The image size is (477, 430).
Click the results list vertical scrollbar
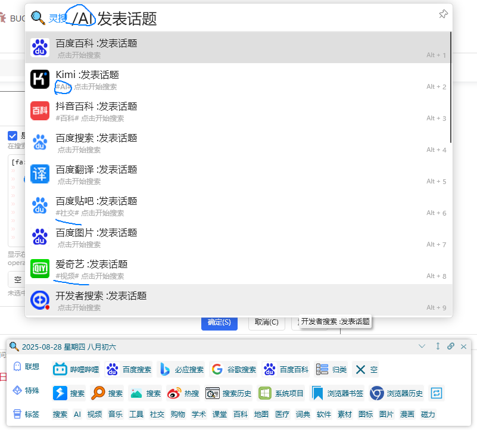451,87
